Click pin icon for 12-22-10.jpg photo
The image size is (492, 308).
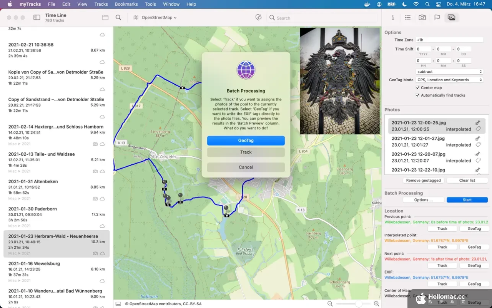(478, 170)
